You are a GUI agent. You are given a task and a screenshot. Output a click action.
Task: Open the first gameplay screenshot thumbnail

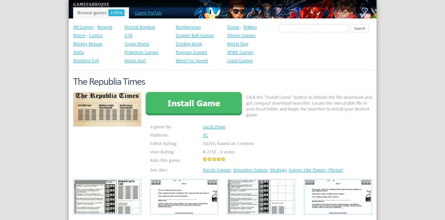[107, 197]
